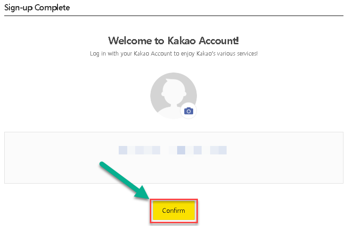Click the Sign-up Complete page title
Image resolution: width=351 pixels, height=226 pixels.
(37, 8)
